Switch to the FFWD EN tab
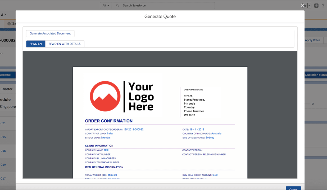Viewport: 327px width, 190px height. [x=36, y=44]
